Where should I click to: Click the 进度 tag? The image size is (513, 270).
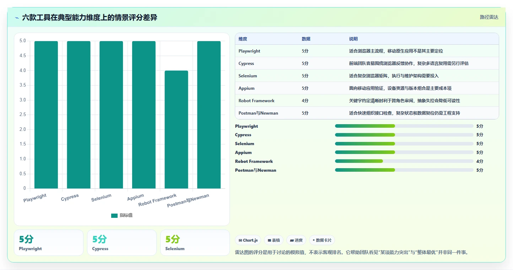tap(296, 240)
